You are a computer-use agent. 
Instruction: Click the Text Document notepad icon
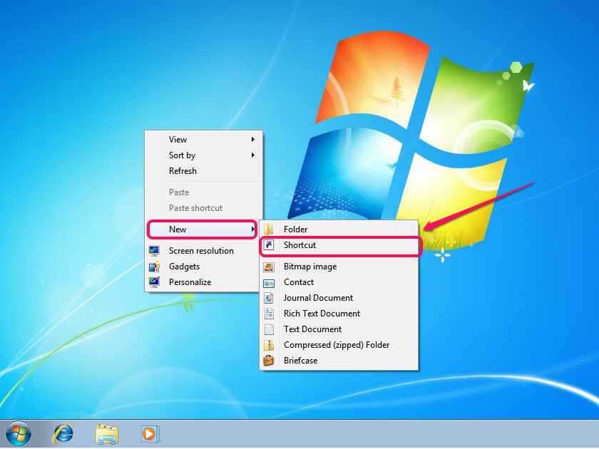click(x=270, y=329)
